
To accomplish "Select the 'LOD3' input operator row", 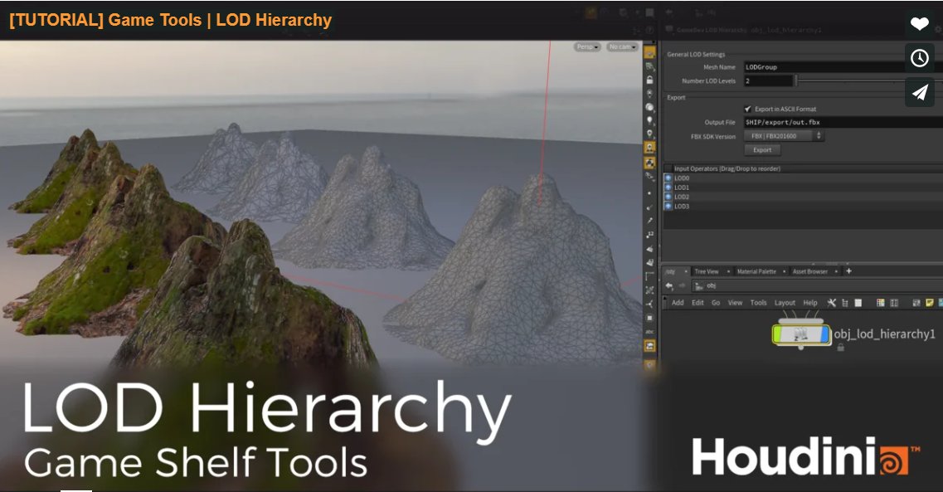I will coord(803,207).
